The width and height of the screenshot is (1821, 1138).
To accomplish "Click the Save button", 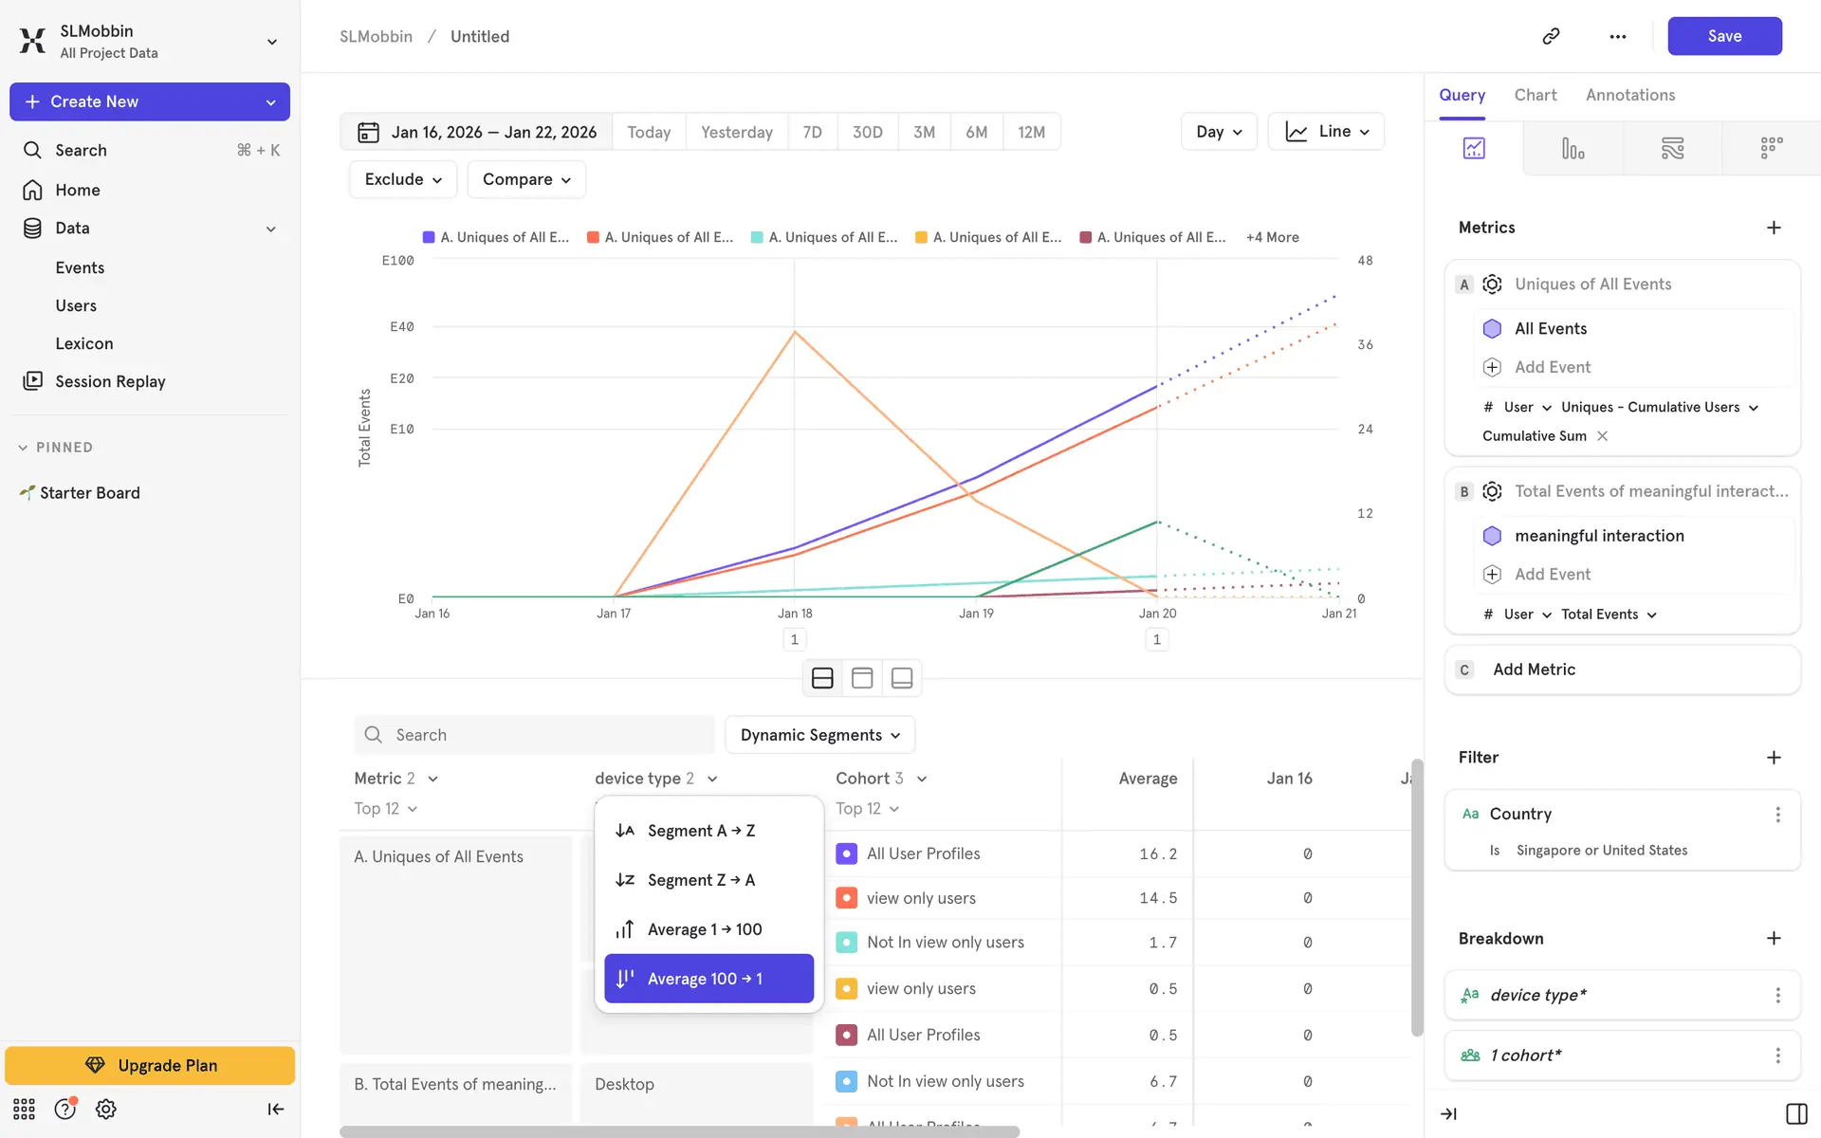I will click(1723, 36).
